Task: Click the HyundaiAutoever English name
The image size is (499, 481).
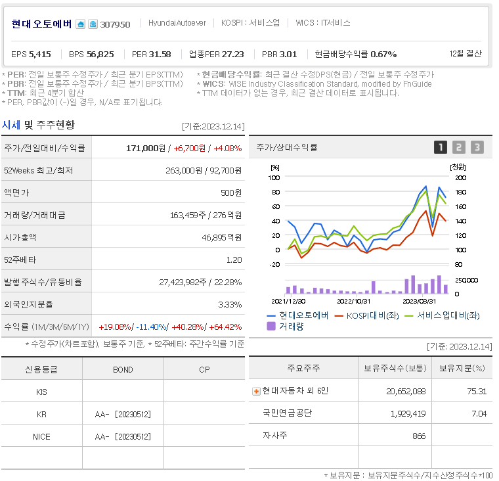Action: (x=177, y=23)
